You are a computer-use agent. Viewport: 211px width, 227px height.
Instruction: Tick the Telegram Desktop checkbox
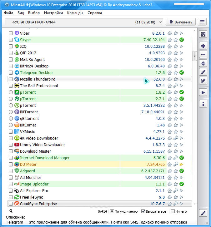click(11, 72)
